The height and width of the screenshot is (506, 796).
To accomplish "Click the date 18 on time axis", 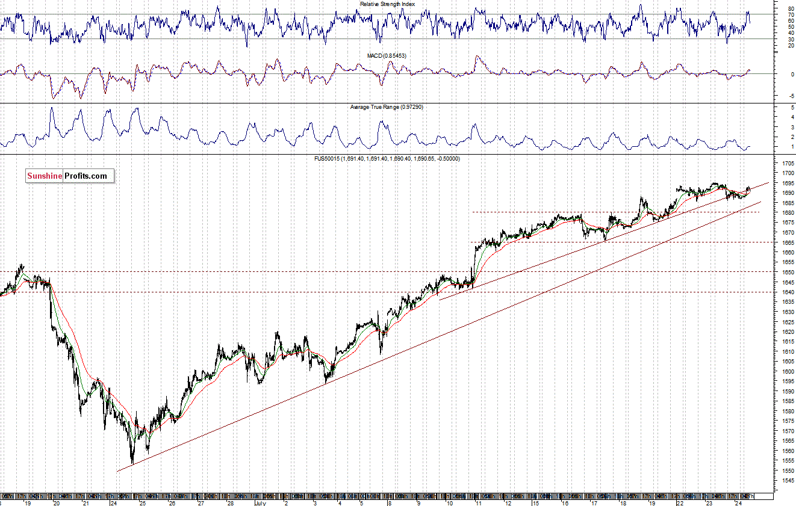I will pos(623,502).
